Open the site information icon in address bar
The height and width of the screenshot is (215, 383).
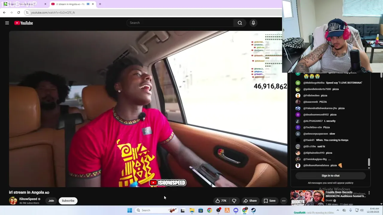pos(27,13)
